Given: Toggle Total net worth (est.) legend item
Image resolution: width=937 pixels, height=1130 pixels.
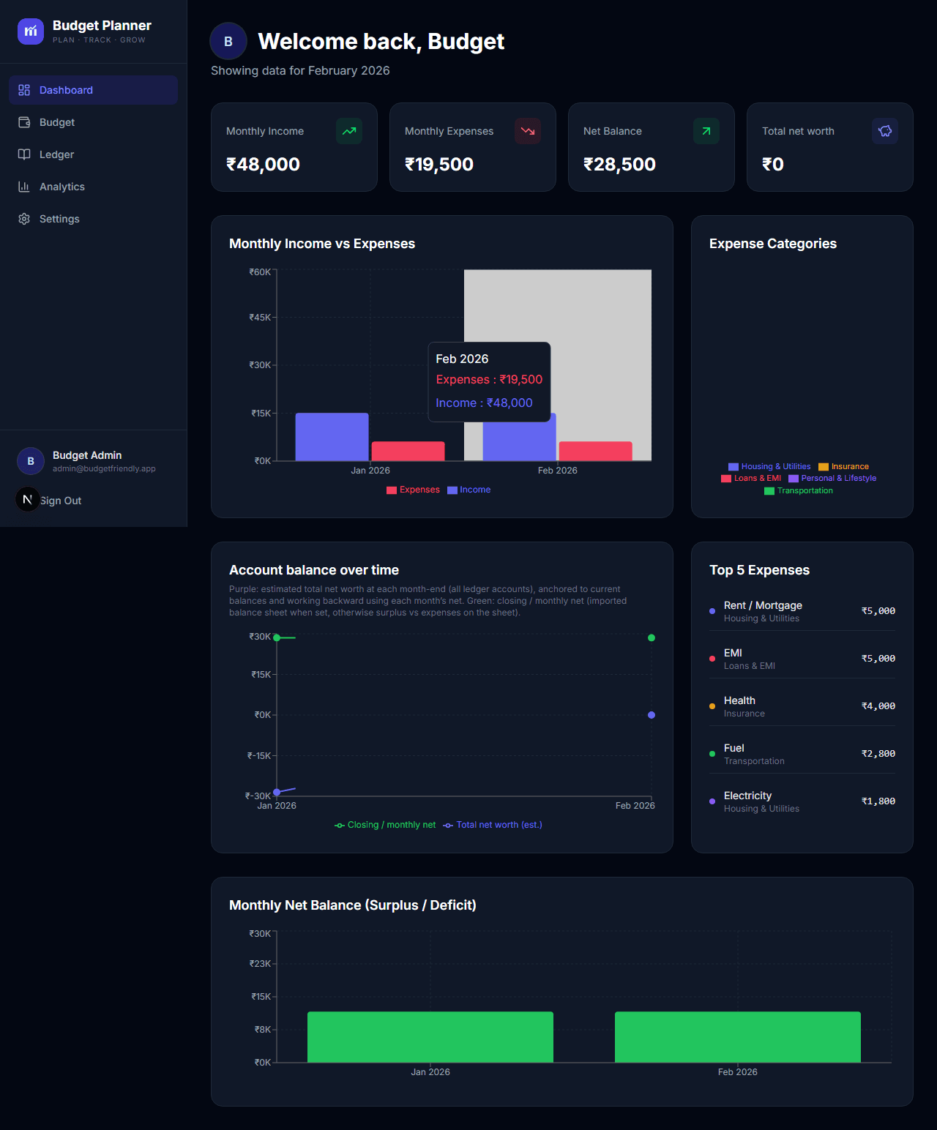Looking at the screenshot, I should coord(493,825).
